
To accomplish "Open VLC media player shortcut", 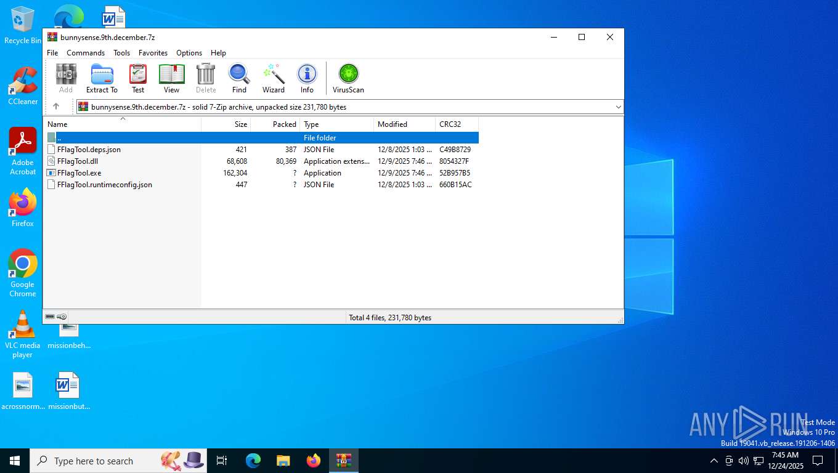I will click(x=23, y=334).
